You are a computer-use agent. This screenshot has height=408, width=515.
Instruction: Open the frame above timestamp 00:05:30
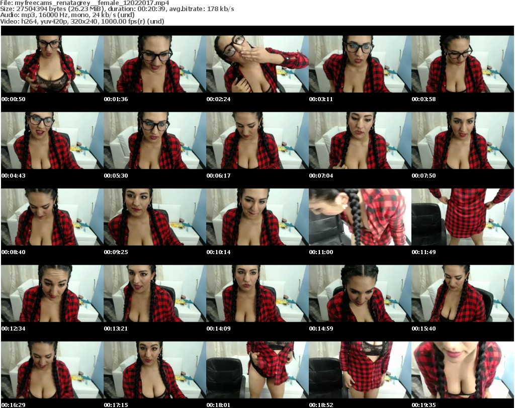click(155, 140)
